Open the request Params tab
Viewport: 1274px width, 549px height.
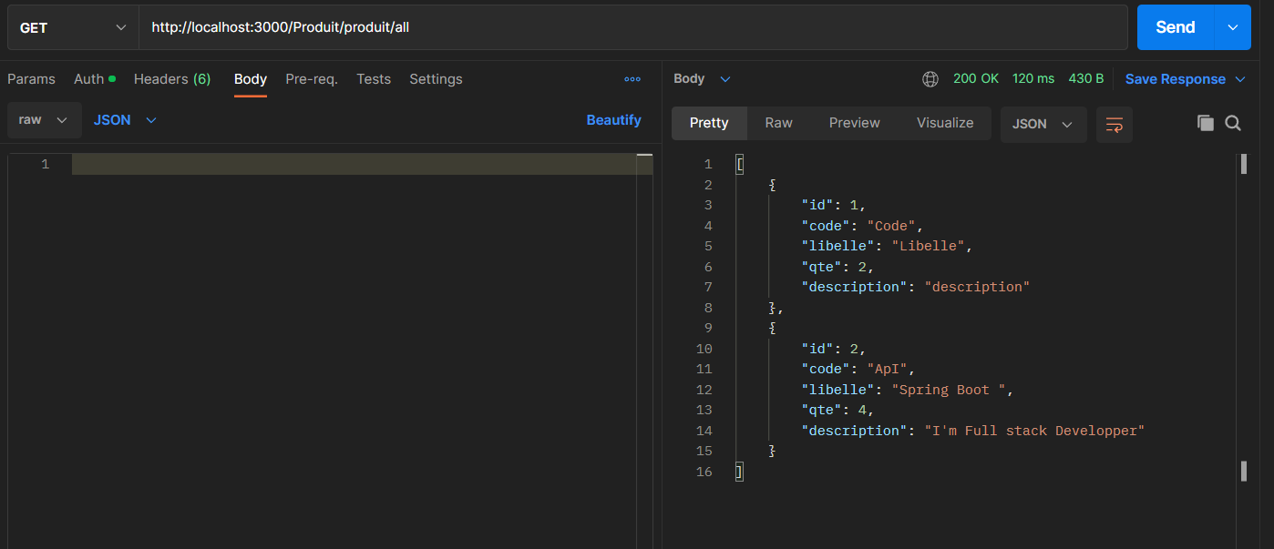tap(31, 79)
